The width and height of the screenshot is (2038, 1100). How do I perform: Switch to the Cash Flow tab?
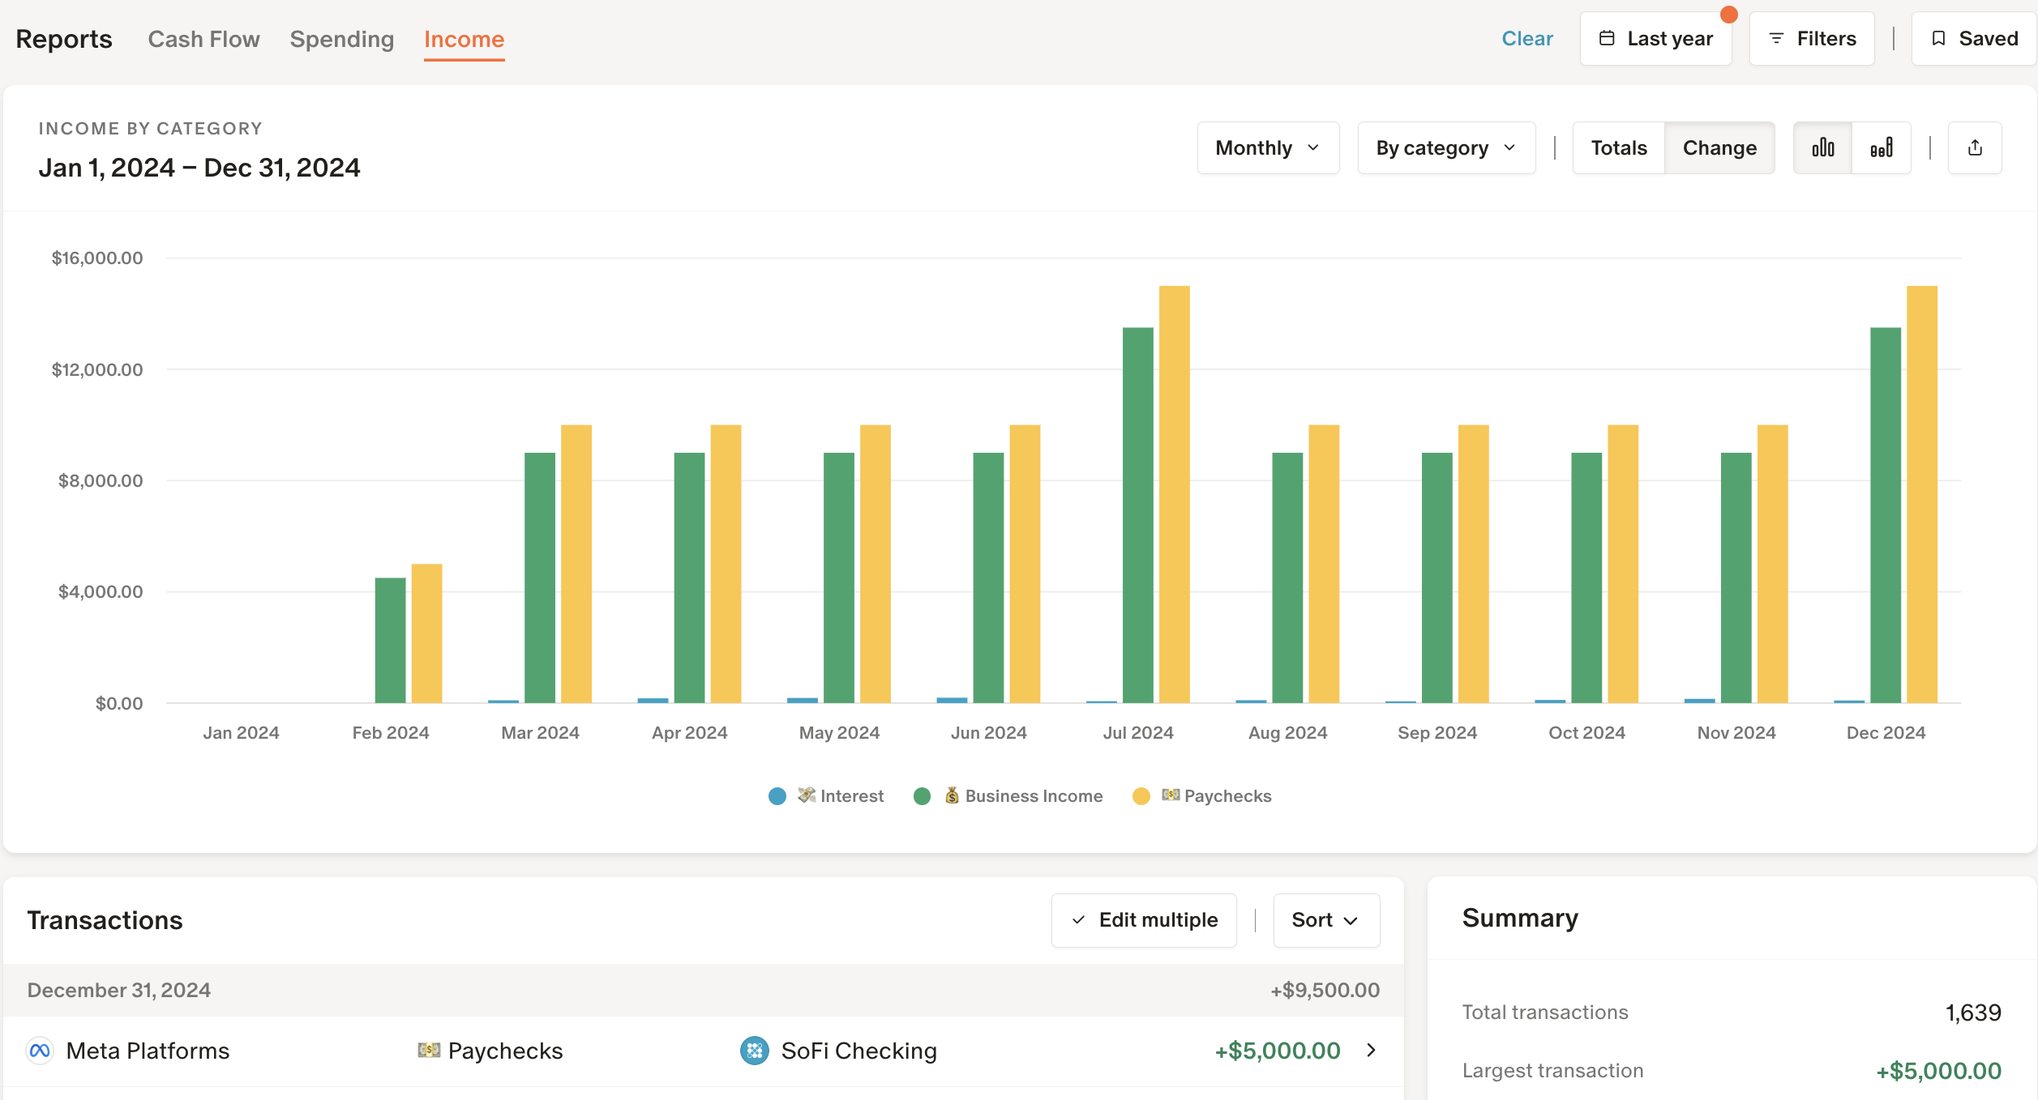[x=203, y=39]
